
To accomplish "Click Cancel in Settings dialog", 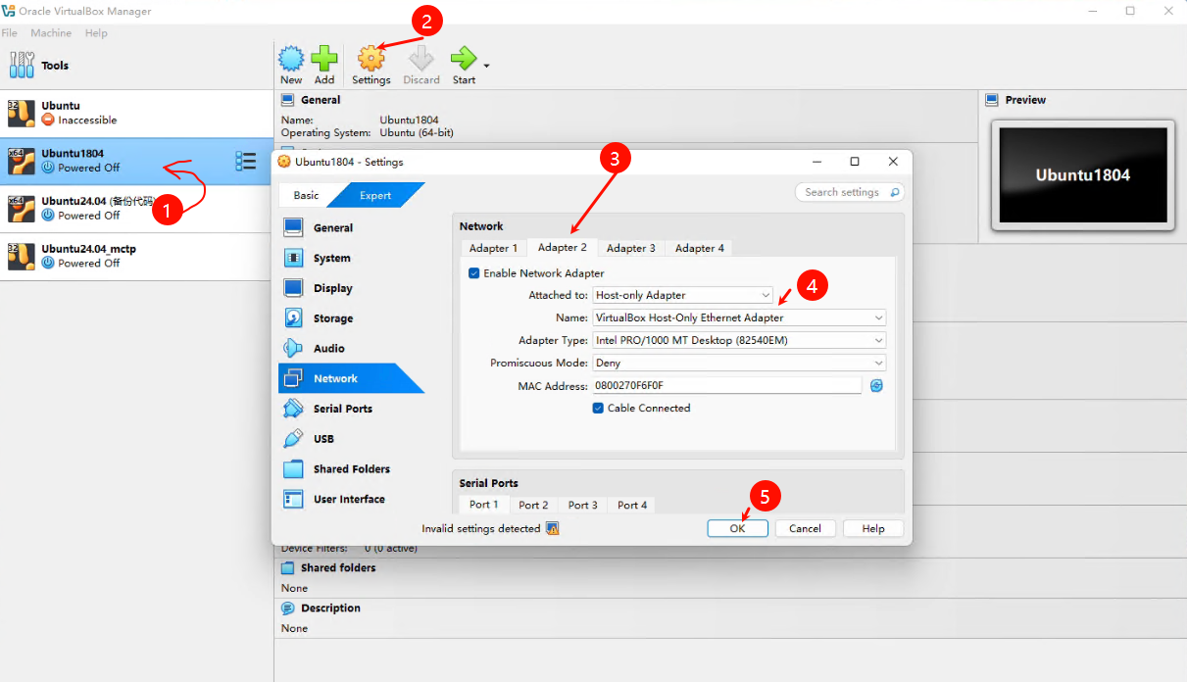I will (805, 528).
